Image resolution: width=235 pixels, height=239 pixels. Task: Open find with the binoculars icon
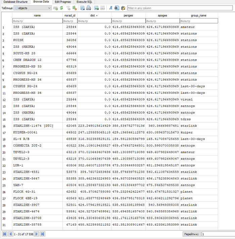click(117, 8)
